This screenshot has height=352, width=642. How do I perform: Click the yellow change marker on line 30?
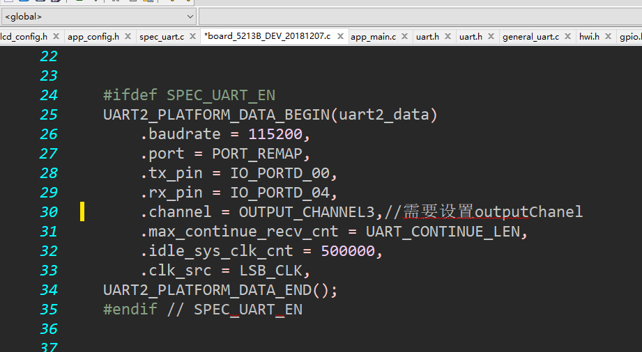tap(82, 211)
